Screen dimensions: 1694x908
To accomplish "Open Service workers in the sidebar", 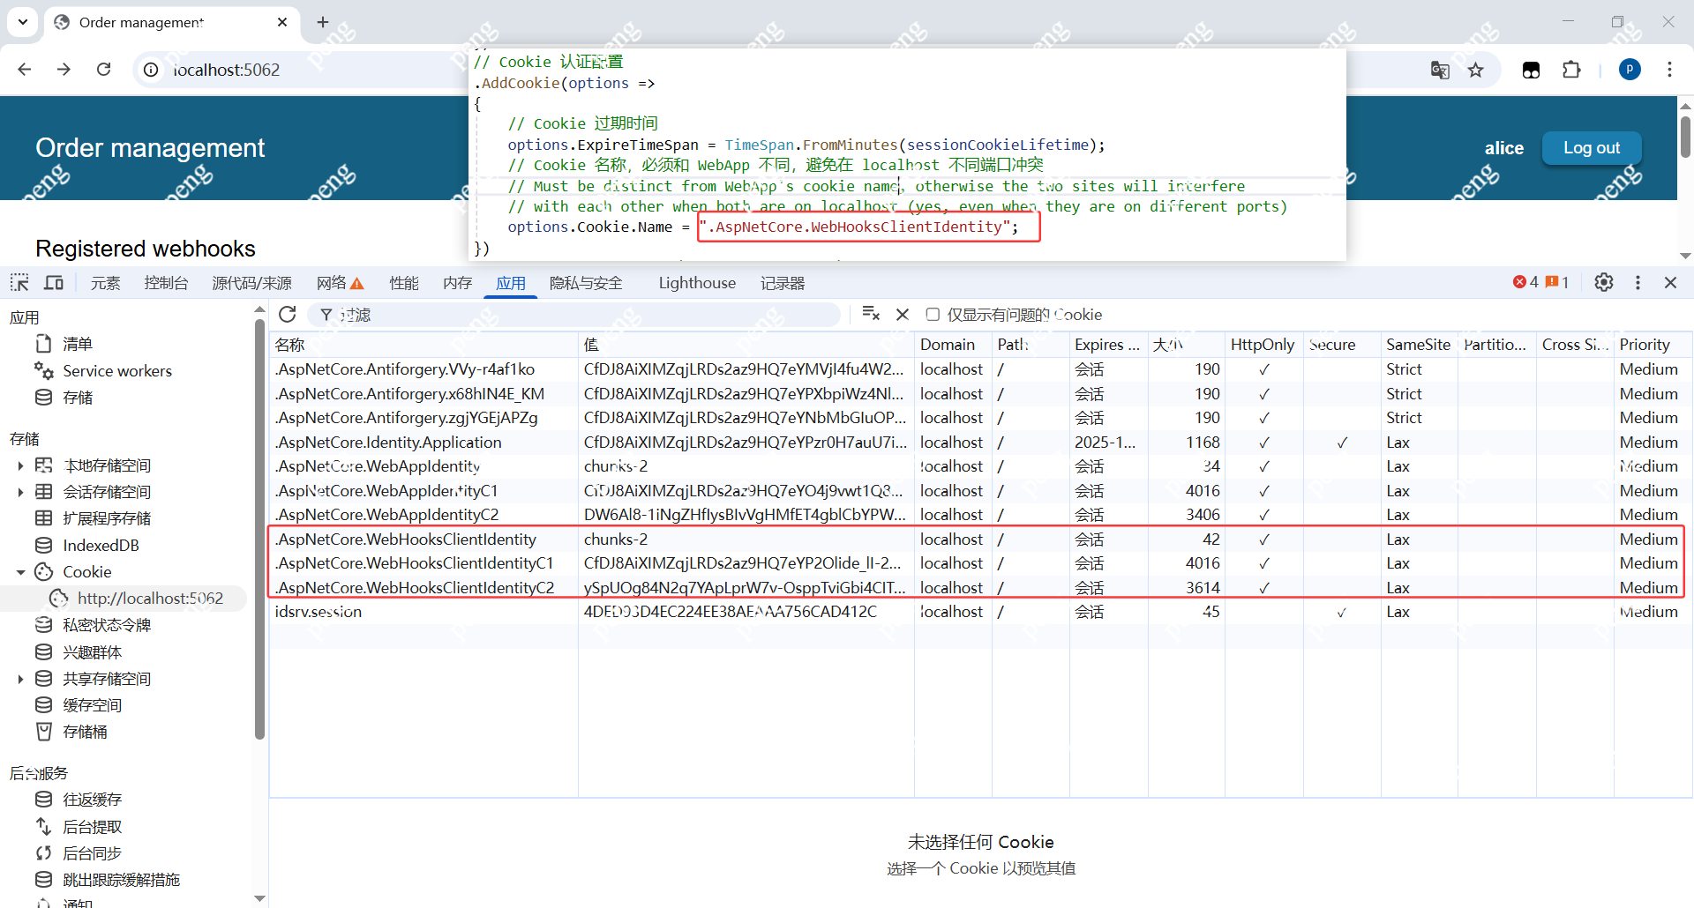I will pyautogui.click(x=117, y=371).
